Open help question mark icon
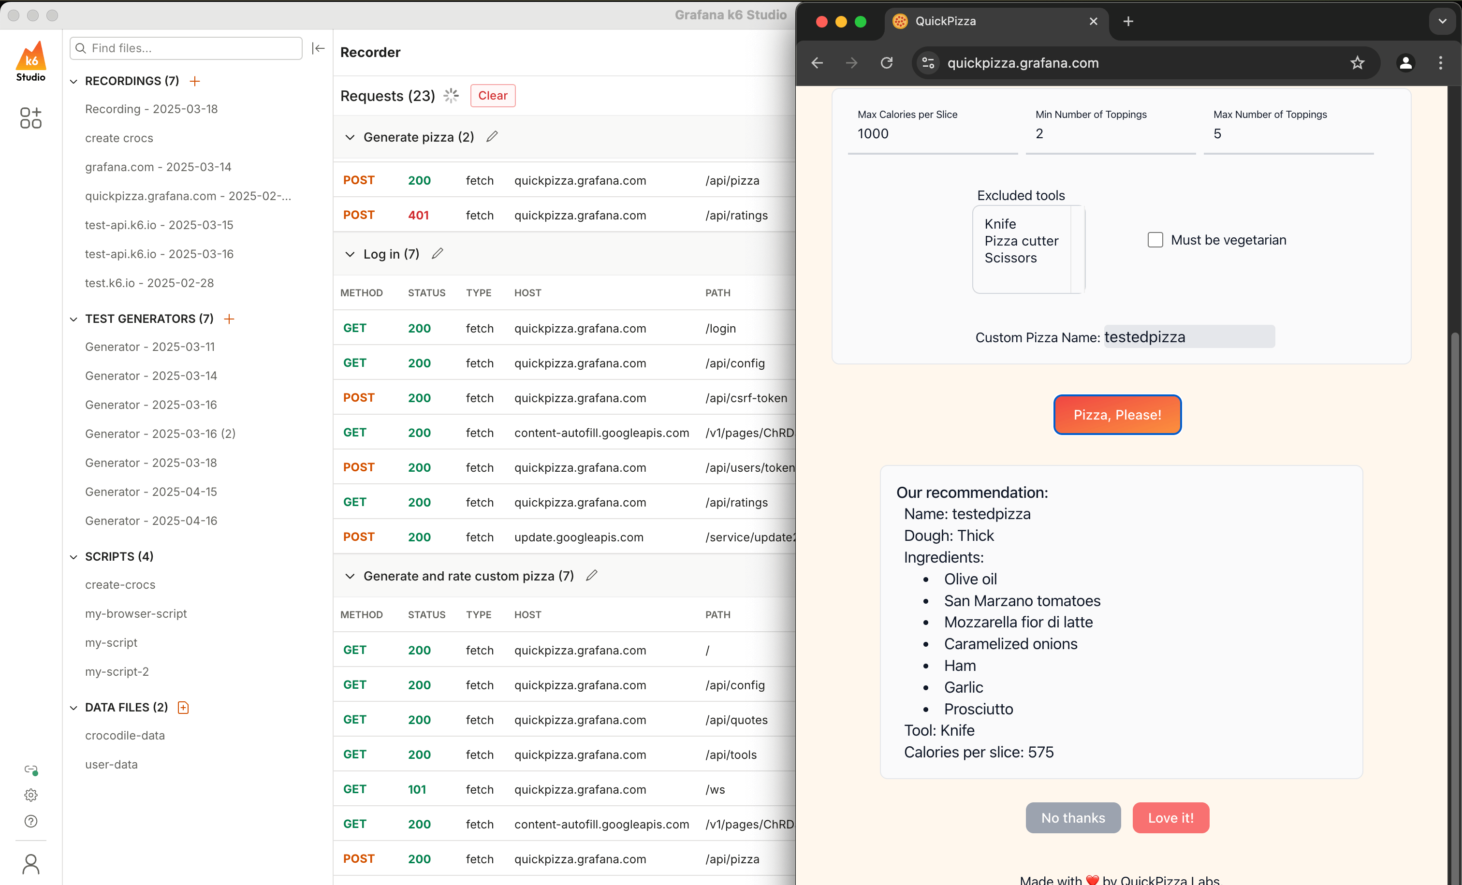Image resolution: width=1462 pixels, height=885 pixels. click(x=31, y=822)
